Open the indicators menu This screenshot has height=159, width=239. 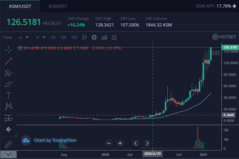[x=104, y=37]
